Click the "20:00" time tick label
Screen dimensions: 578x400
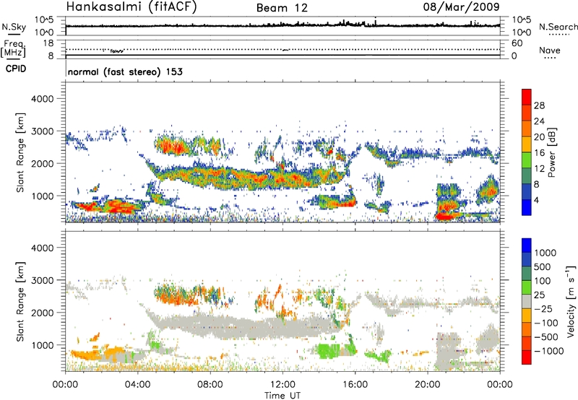point(428,385)
